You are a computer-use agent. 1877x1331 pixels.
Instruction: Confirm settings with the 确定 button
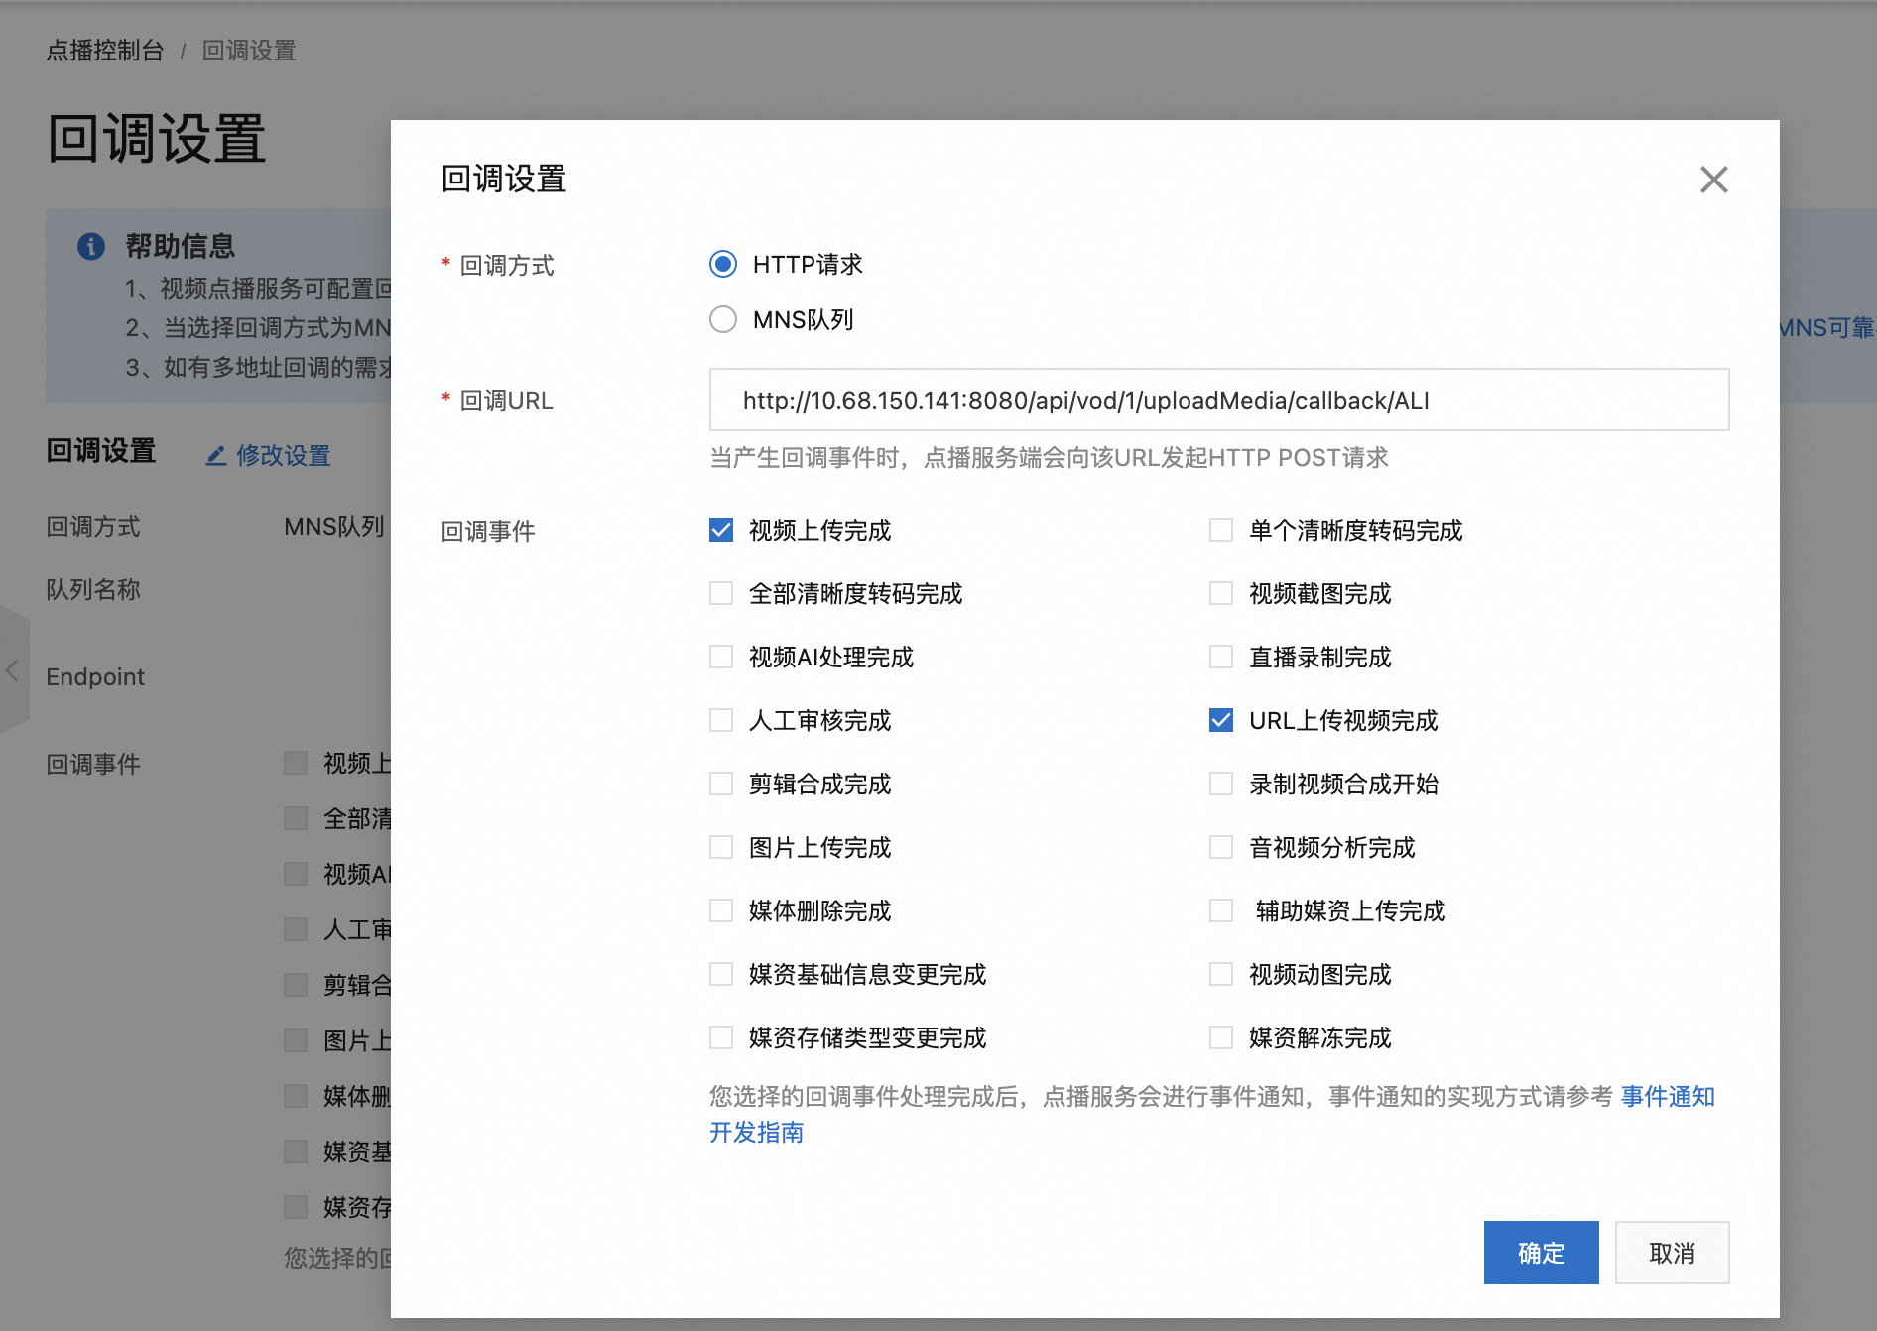point(1541,1253)
